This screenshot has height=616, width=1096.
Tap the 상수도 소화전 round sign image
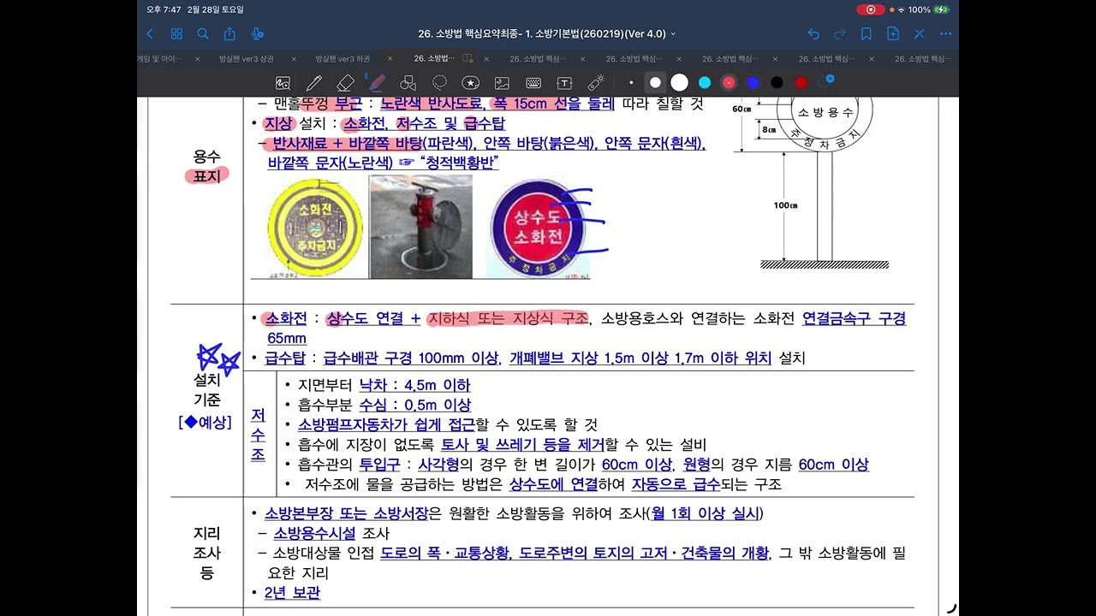pos(537,228)
